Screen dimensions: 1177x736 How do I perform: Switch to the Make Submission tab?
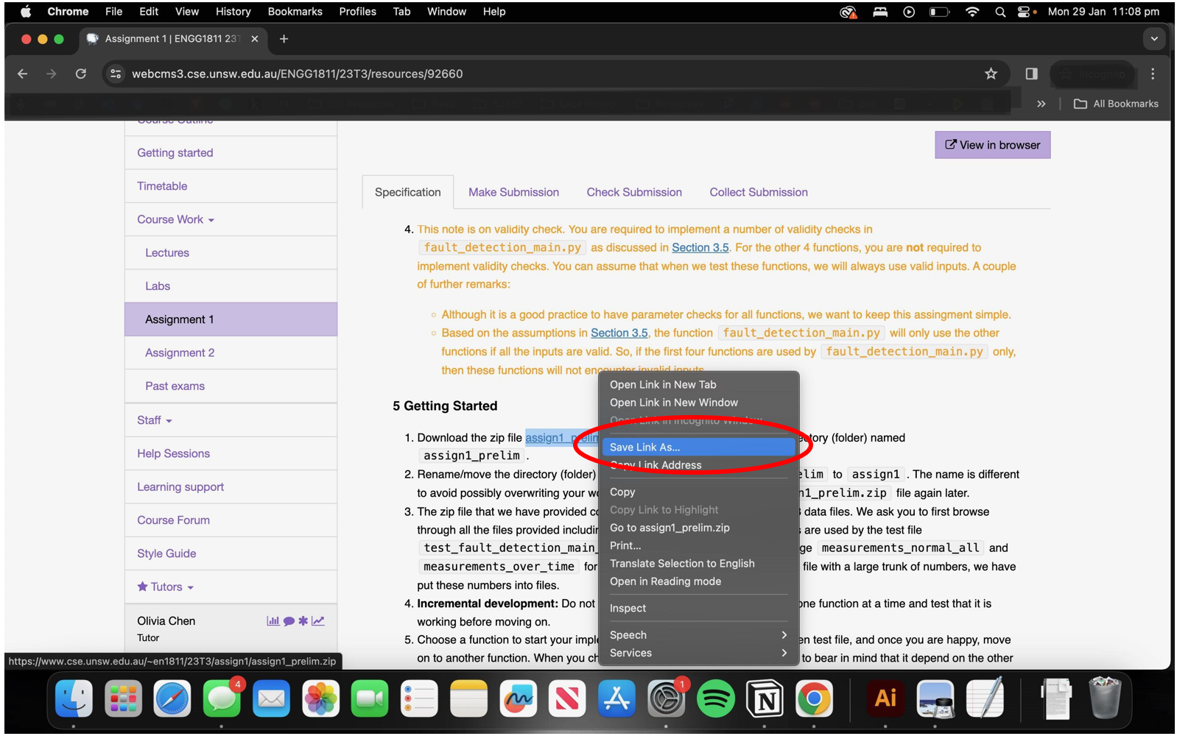tap(513, 192)
